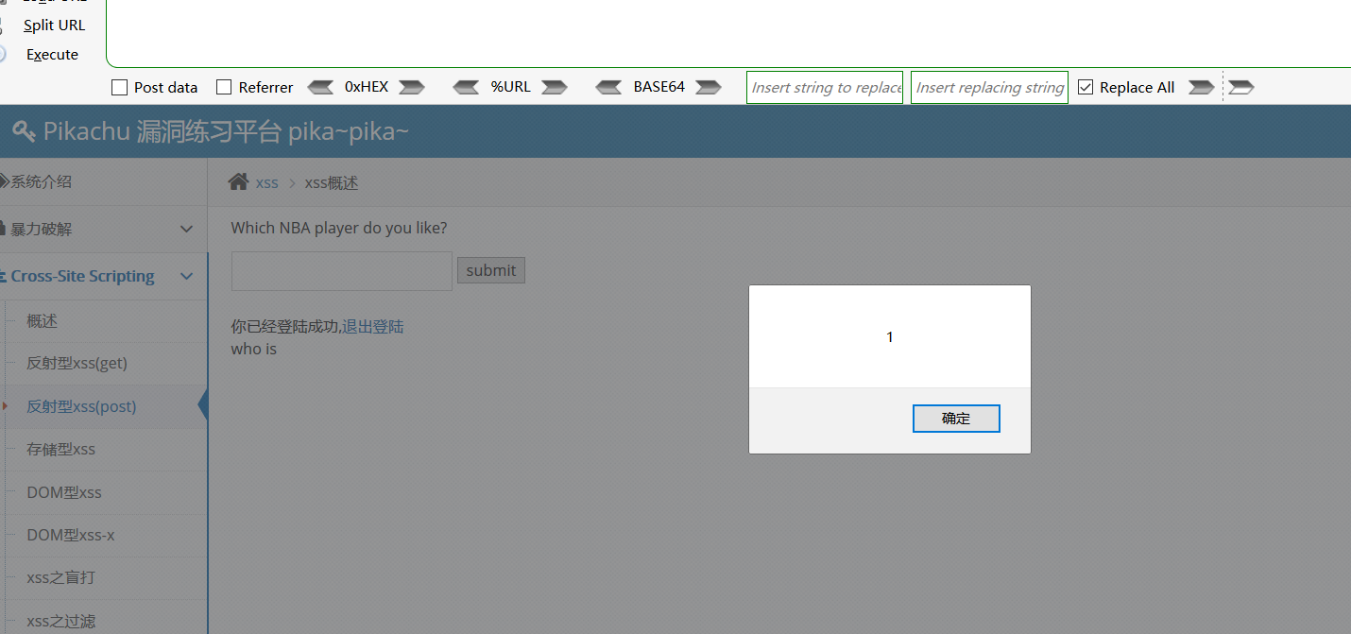Open 概述 under Cross-Site Scripting
Image resolution: width=1351 pixels, height=634 pixels.
[x=43, y=321]
